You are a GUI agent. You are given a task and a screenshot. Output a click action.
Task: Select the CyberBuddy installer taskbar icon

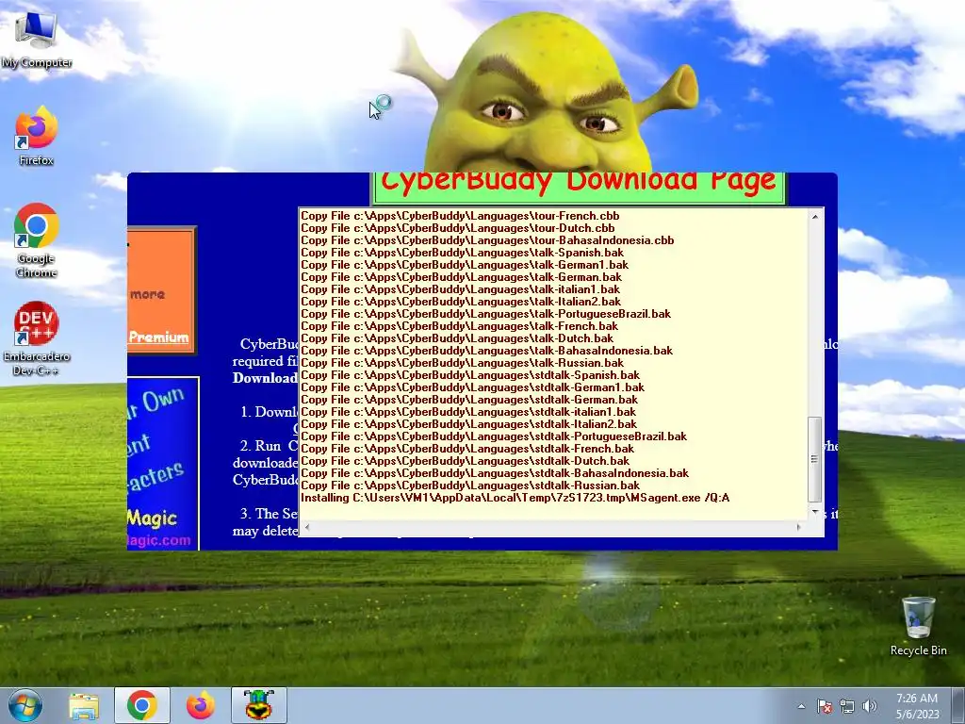click(258, 705)
